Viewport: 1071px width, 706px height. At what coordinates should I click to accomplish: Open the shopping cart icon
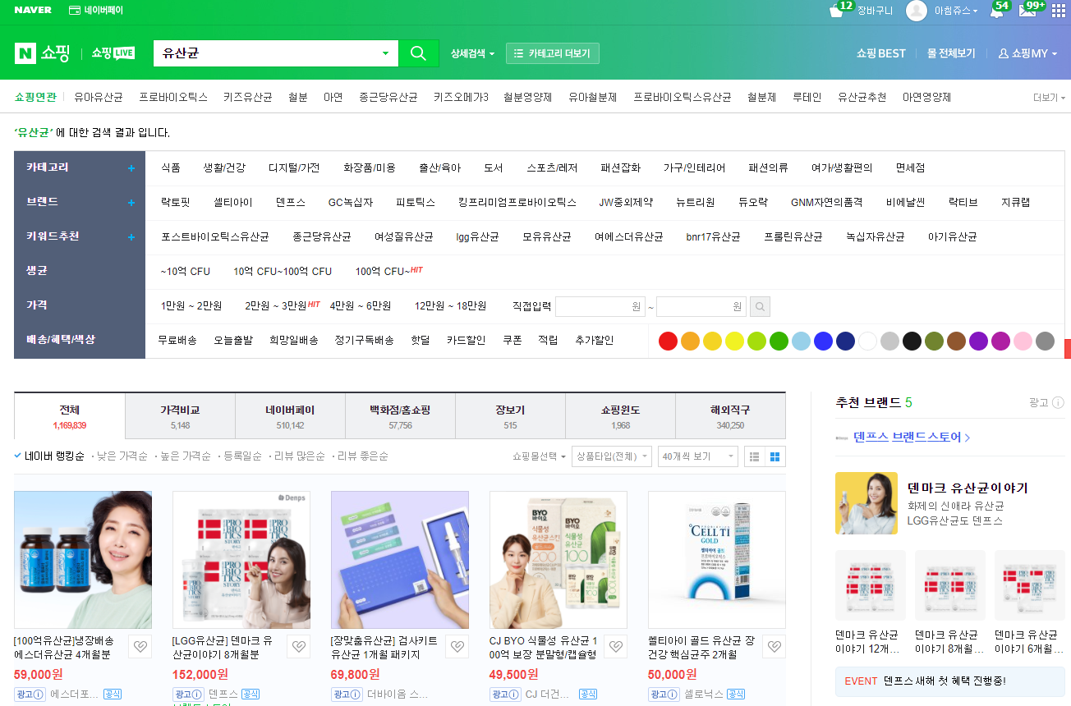[x=837, y=11]
